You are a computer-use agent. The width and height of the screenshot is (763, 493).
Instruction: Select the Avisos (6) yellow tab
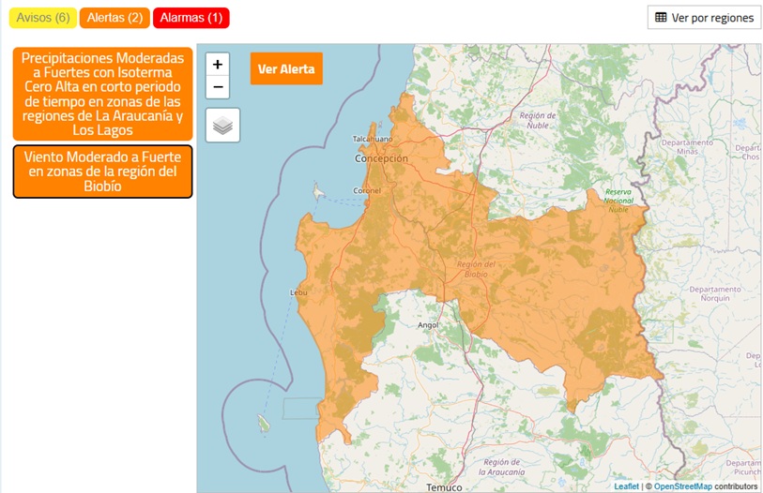coord(43,18)
